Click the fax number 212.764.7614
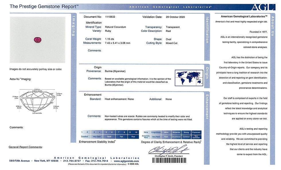This screenshot has width=281, height=170. [97, 161]
